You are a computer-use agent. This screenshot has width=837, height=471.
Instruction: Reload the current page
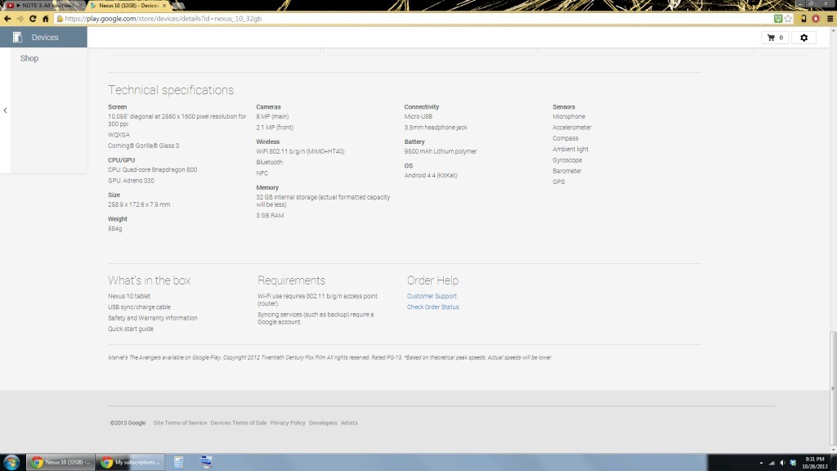(34, 18)
